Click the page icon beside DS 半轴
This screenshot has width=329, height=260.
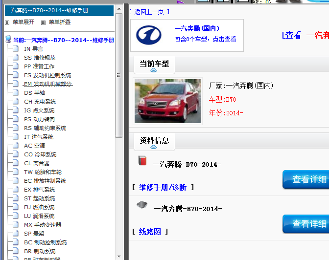pos(16,92)
